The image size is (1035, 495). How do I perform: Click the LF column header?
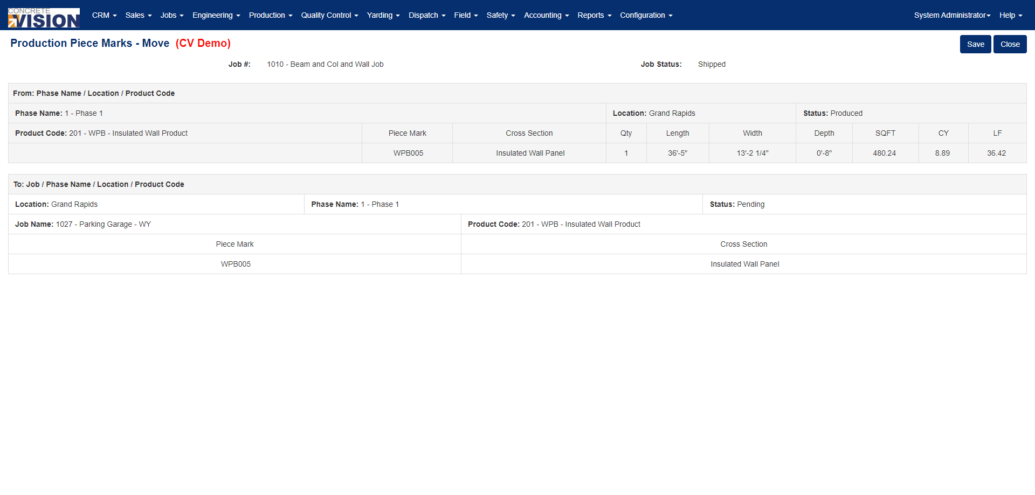click(997, 133)
